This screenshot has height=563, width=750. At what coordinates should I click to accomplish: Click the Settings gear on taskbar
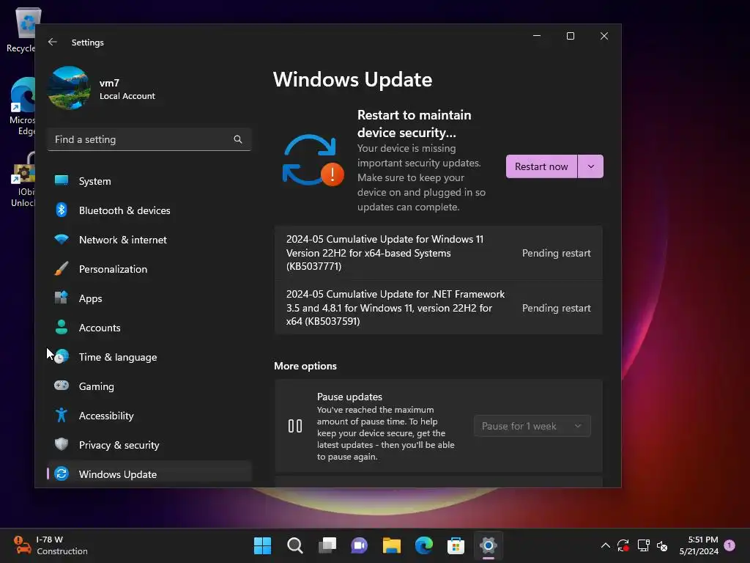pos(489,545)
